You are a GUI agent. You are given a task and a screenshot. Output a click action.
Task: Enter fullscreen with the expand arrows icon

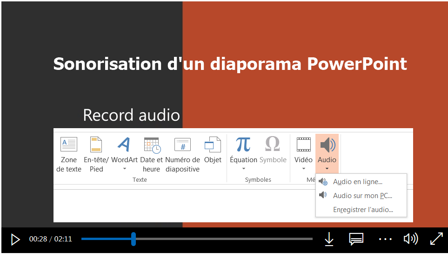pos(436,239)
